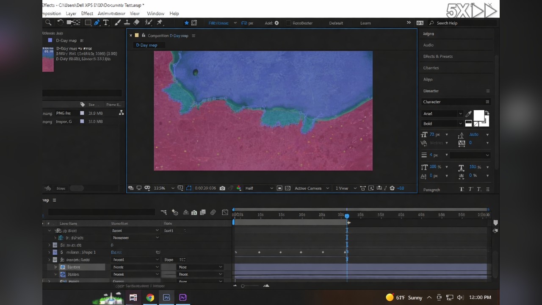Select the Eraser tool
Viewport: 542px width, 305px height.
(137, 23)
